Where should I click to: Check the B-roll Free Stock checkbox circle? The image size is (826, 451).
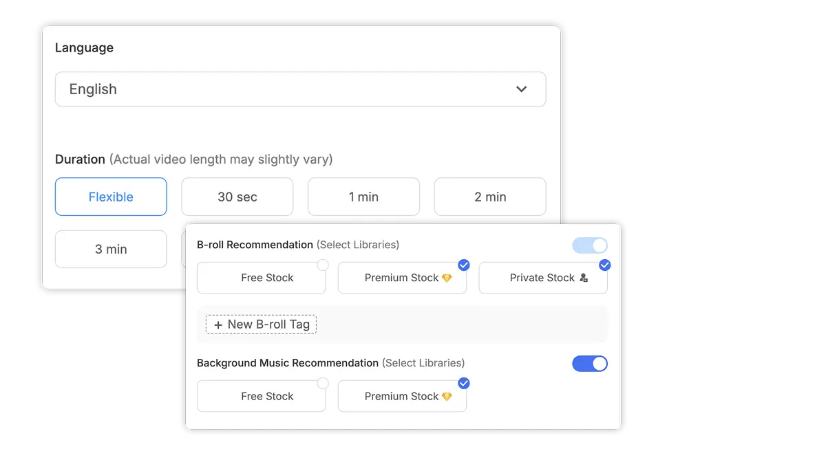tap(323, 265)
